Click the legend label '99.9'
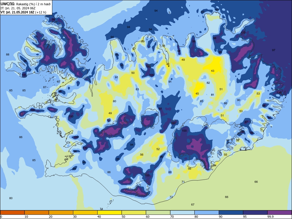This screenshot has height=219, width=292. click(270, 217)
